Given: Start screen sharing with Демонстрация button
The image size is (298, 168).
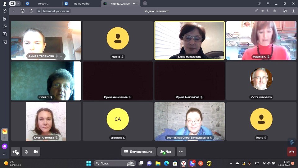Looking at the screenshot, I should click(138, 152).
